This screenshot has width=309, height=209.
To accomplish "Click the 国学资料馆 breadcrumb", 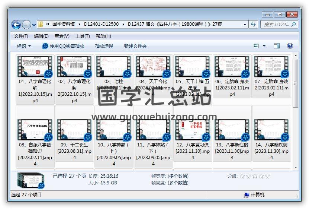I will point(64,24).
